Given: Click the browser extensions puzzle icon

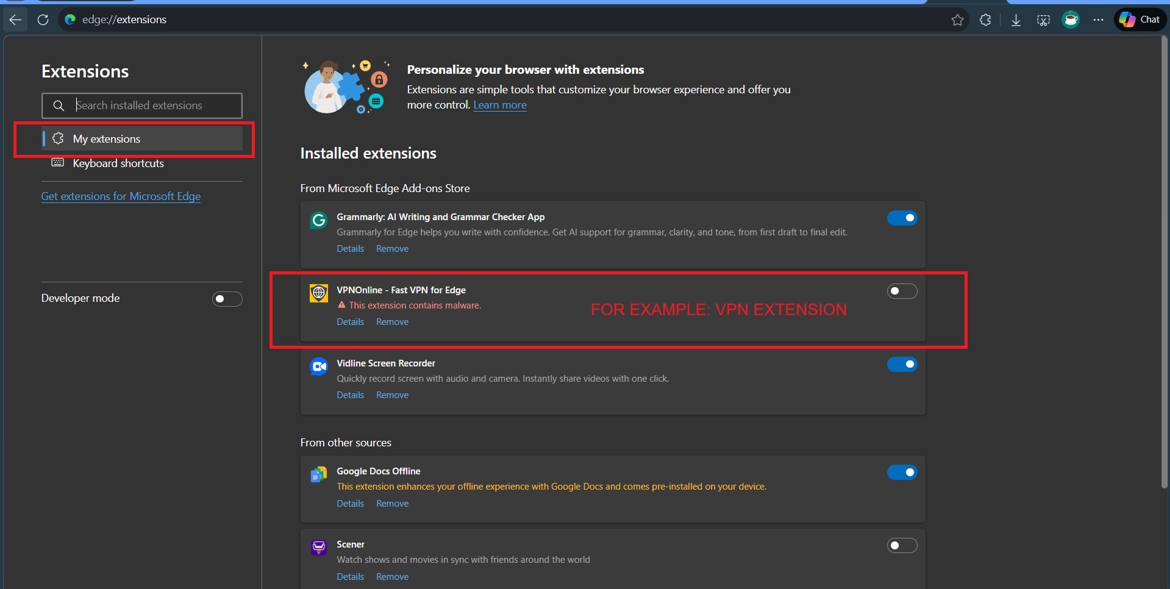Looking at the screenshot, I should click(986, 20).
